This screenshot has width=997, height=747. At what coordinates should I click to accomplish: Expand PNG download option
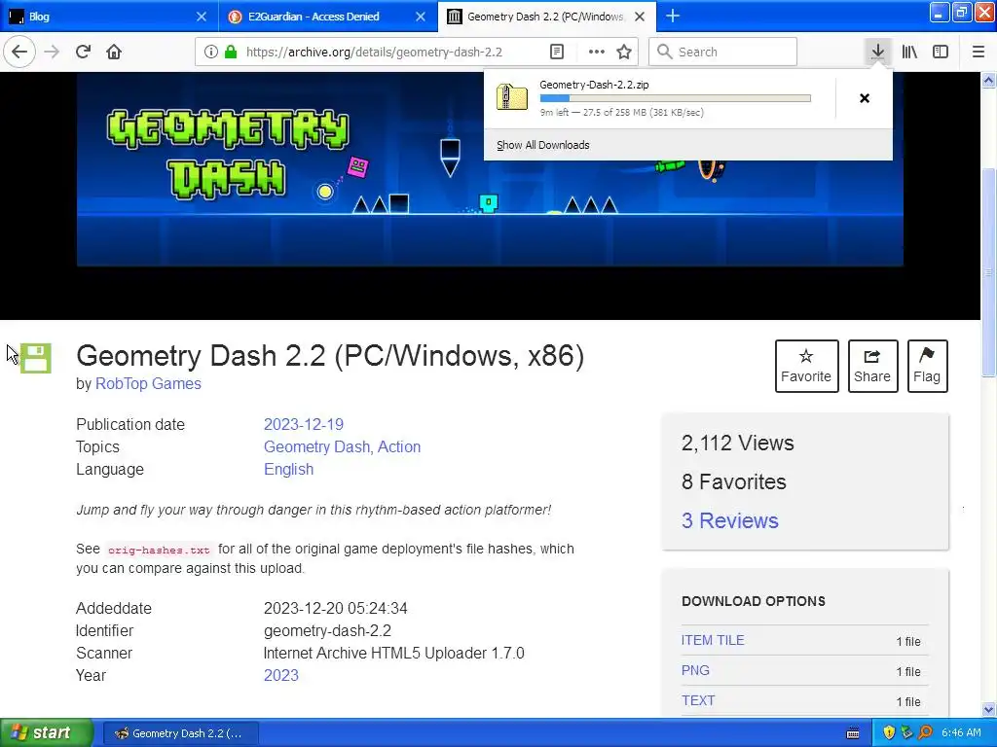coord(695,670)
